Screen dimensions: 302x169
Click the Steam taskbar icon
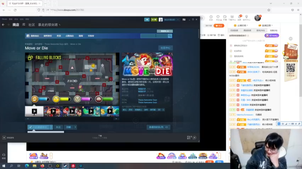(65, 166)
